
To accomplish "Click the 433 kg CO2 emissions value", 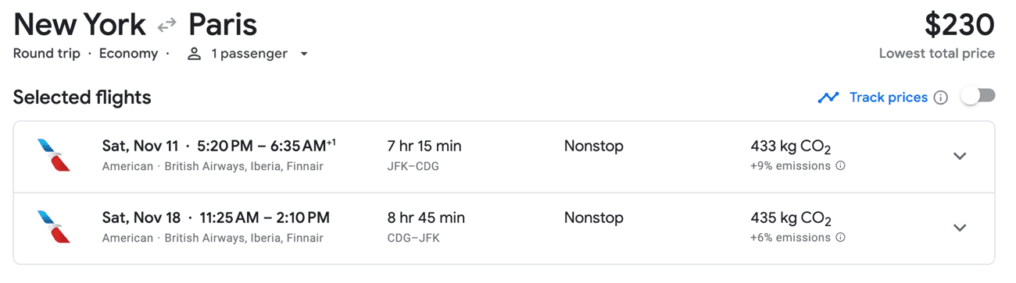I will [791, 147].
